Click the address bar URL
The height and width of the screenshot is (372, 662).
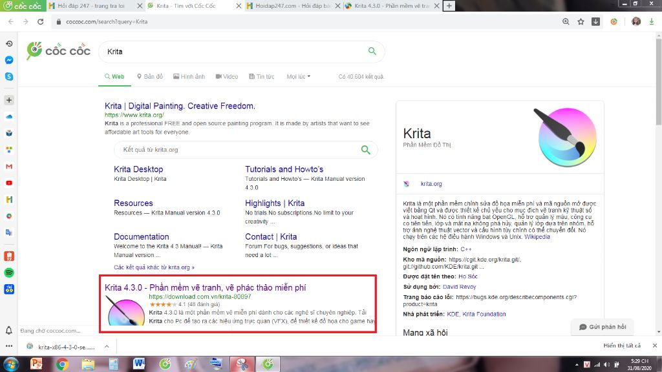(107, 21)
